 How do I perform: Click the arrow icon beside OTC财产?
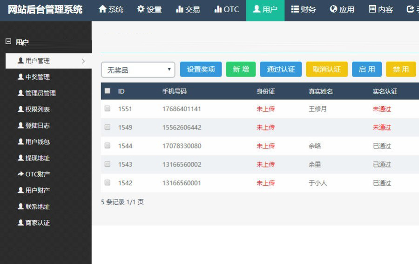20,174
